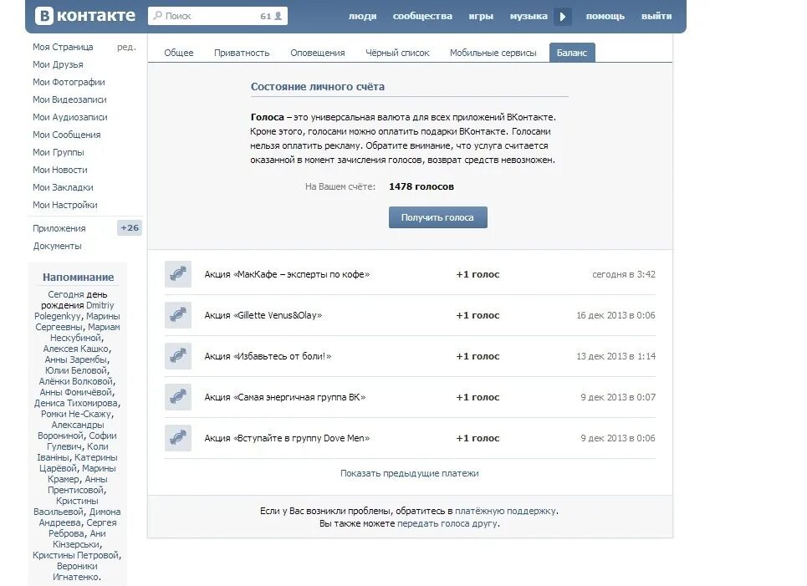Viewport: 807px width, 586px height.
Task: Open Мои Закладки in sidebar
Action: coord(63,186)
